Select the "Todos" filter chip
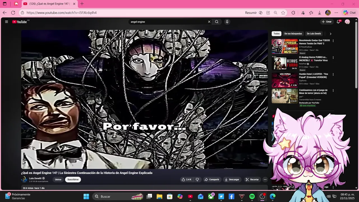Screen dimensions: 359x202 tap(277, 34)
